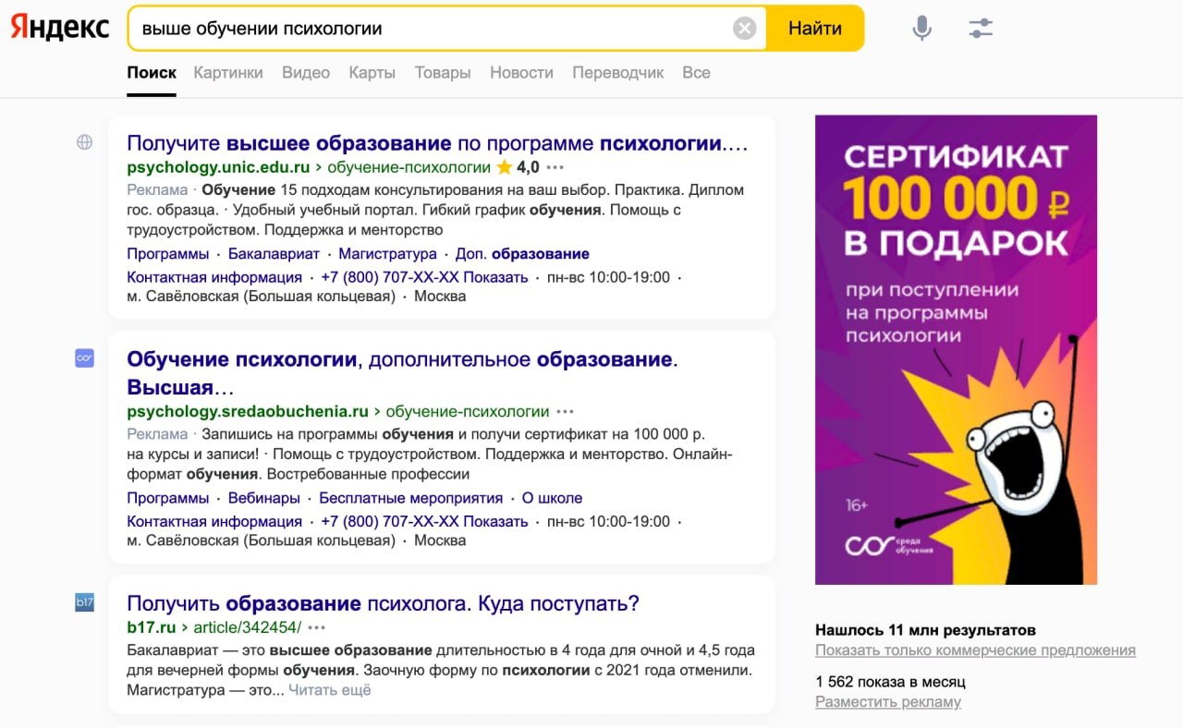Click the обучение-психологии breadcrumb under unic.edu.ru
This screenshot has width=1183, height=728.
[x=409, y=167]
